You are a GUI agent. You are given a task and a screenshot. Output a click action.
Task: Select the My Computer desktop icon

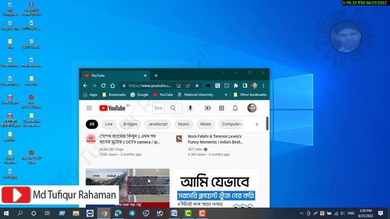click(10, 9)
